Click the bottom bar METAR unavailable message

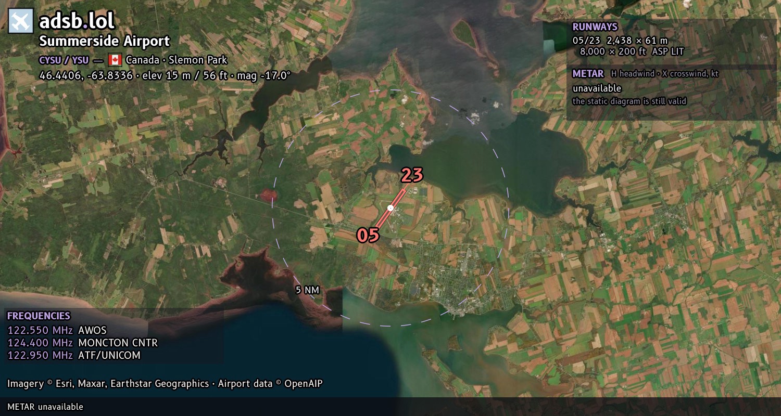(x=45, y=407)
